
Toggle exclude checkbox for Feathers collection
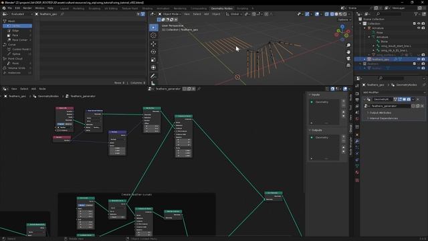pos(415,64)
